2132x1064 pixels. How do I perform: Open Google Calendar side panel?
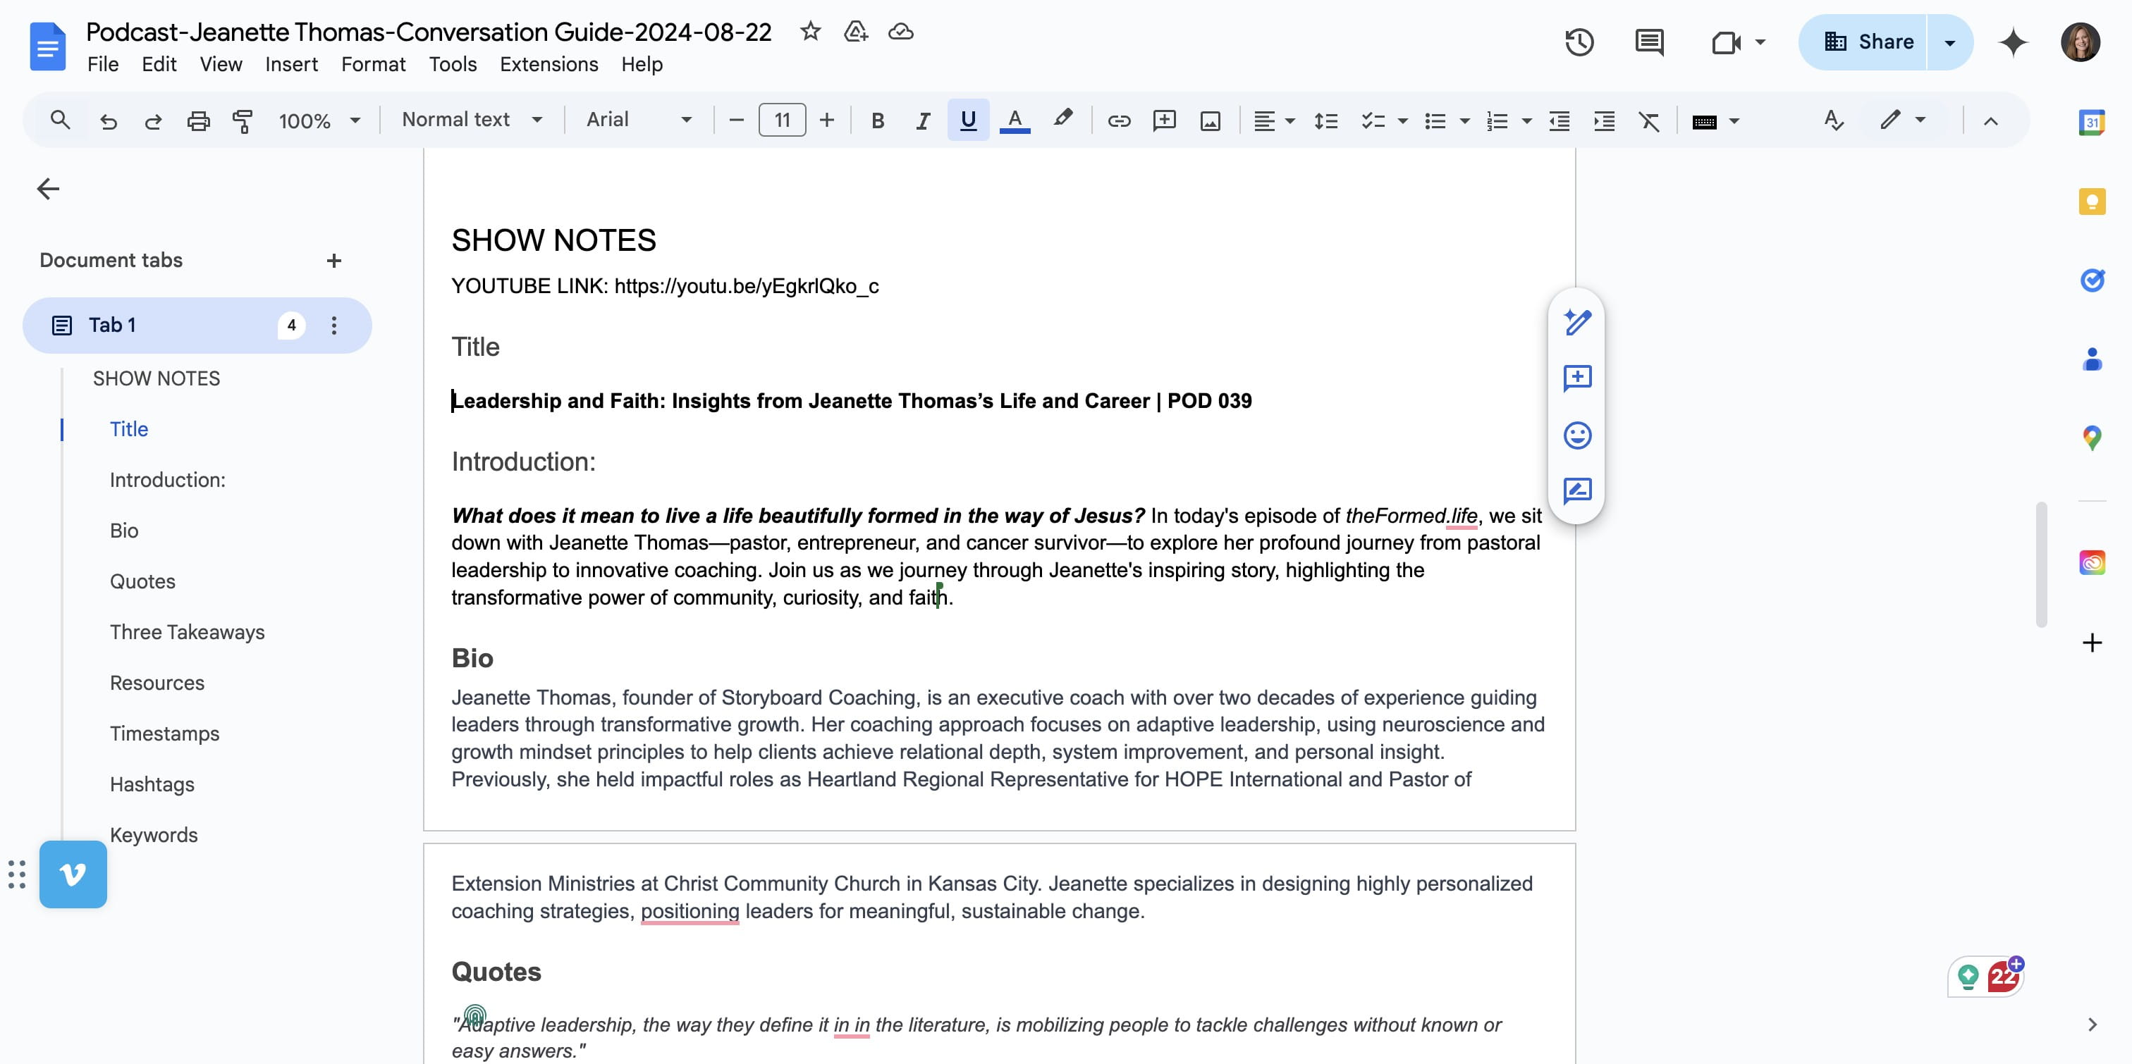(x=2093, y=123)
